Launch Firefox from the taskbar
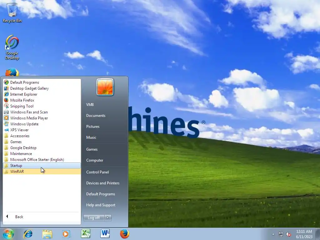320x240 pixels. click(x=124, y=234)
